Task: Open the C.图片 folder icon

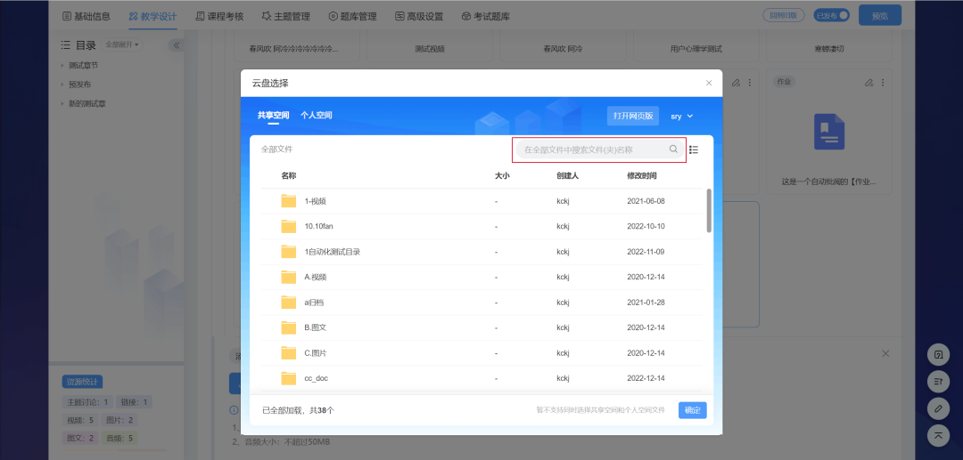Action: point(289,353)
